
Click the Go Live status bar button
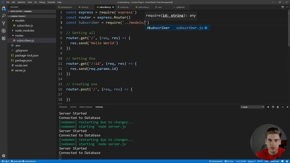(229, 161)
